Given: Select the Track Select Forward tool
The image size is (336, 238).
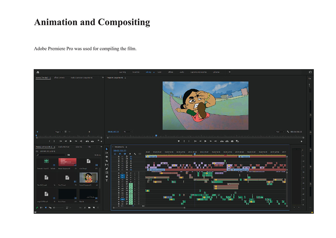Looking at the screenshot, I should (x=107, y=153).
